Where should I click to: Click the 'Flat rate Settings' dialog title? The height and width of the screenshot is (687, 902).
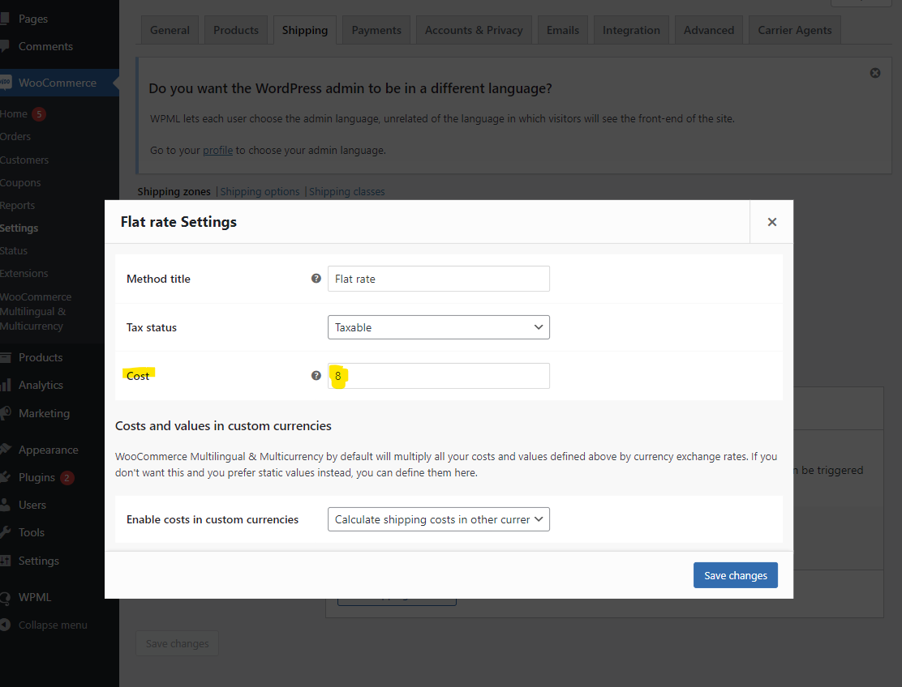[x=178, y=222]
